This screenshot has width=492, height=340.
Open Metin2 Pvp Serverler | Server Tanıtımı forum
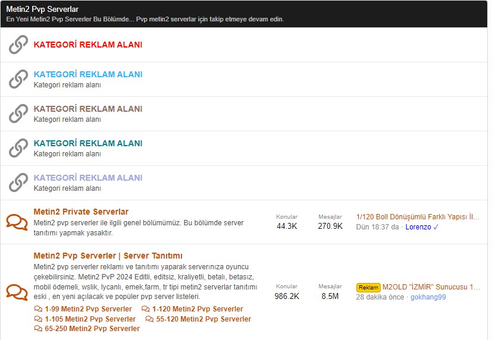click(x=108, y=256)
